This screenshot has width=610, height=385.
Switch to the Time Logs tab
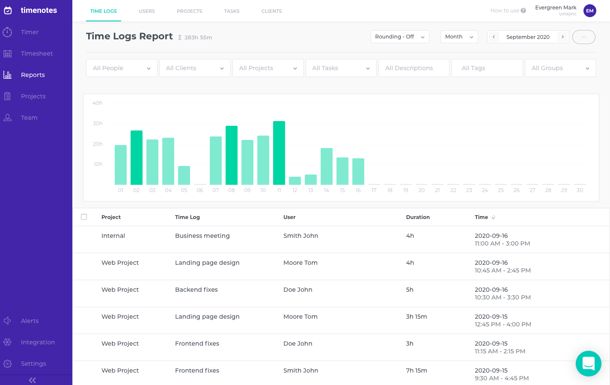pos(104,11)
